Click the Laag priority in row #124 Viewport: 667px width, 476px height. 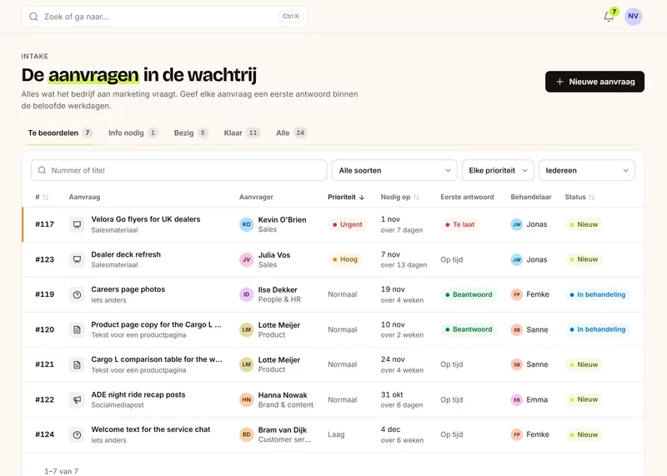[x=336, y=434]
